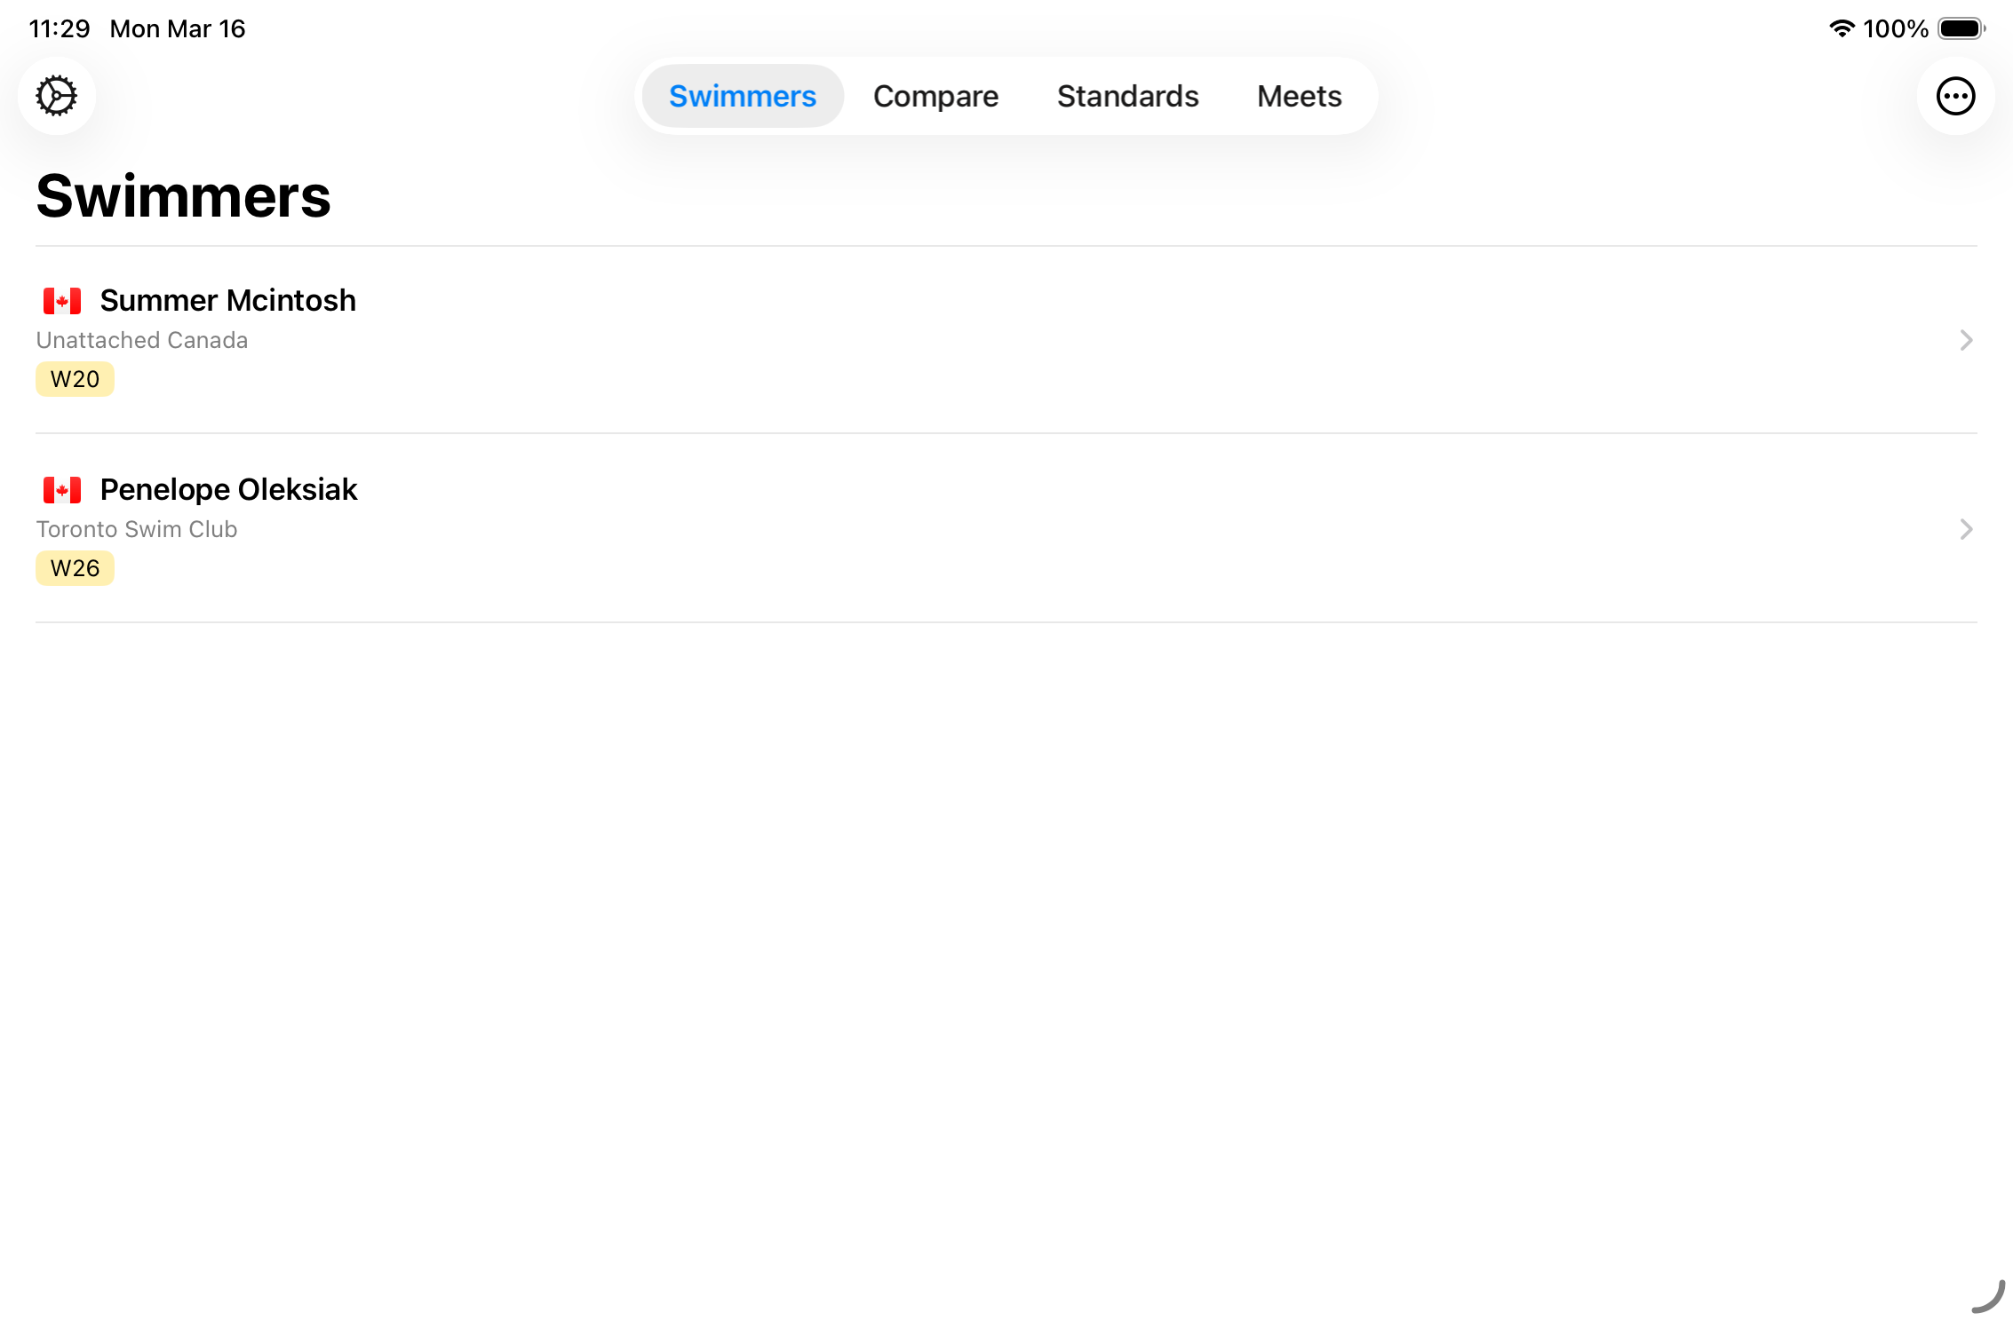Click Penelope Oleksiak's Canadian flag icon

click(x=62, y=490)
